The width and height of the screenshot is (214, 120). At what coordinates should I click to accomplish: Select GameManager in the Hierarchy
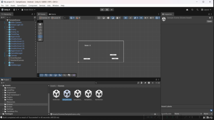[17, 53]
